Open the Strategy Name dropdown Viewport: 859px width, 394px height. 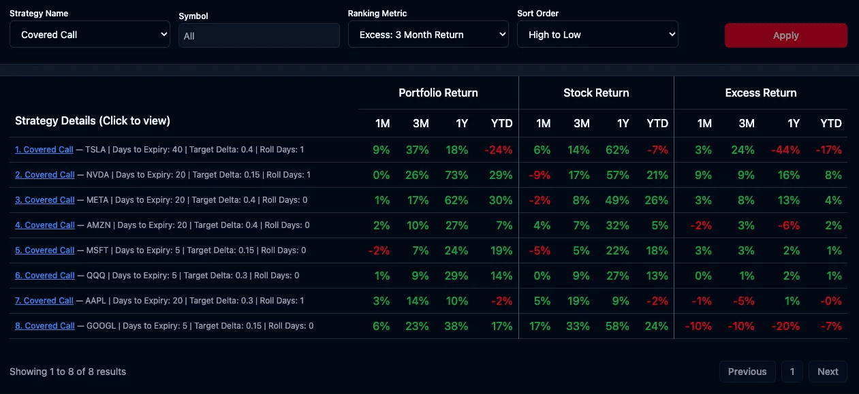89,35
